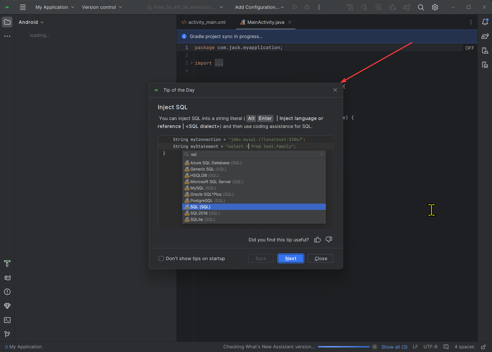Click Sync Project with Gradle Files icon

406,7
